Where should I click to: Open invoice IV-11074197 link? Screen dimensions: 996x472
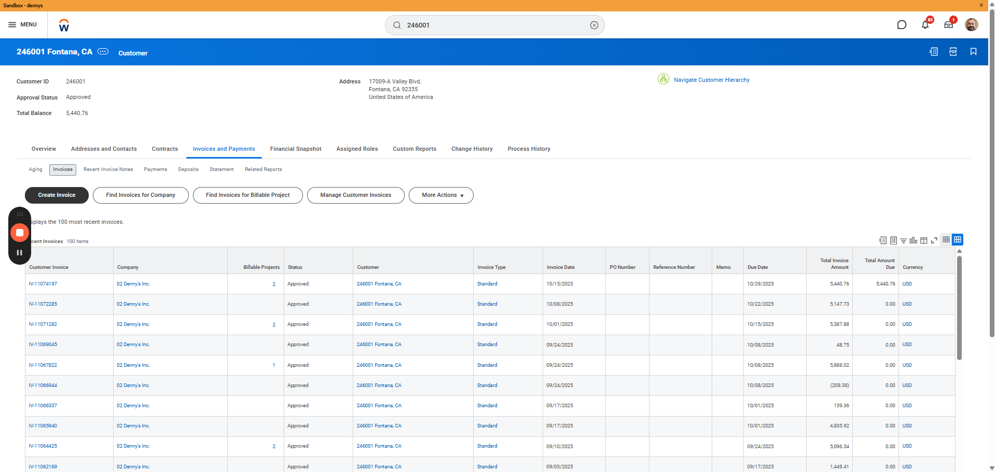point(43,284)
